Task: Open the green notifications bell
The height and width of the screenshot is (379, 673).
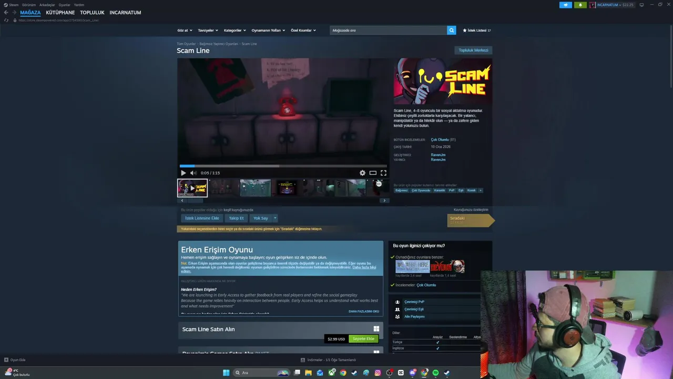Action: point(580,5)
